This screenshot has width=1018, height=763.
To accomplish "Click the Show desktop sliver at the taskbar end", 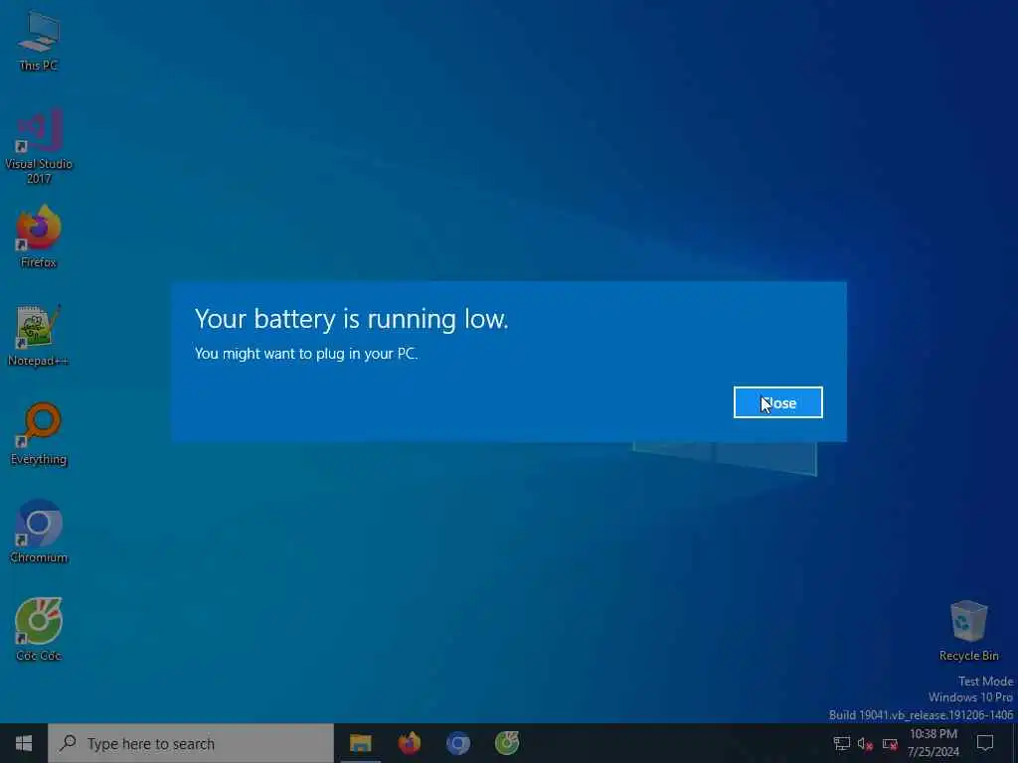I will (x=1015, y=743).
